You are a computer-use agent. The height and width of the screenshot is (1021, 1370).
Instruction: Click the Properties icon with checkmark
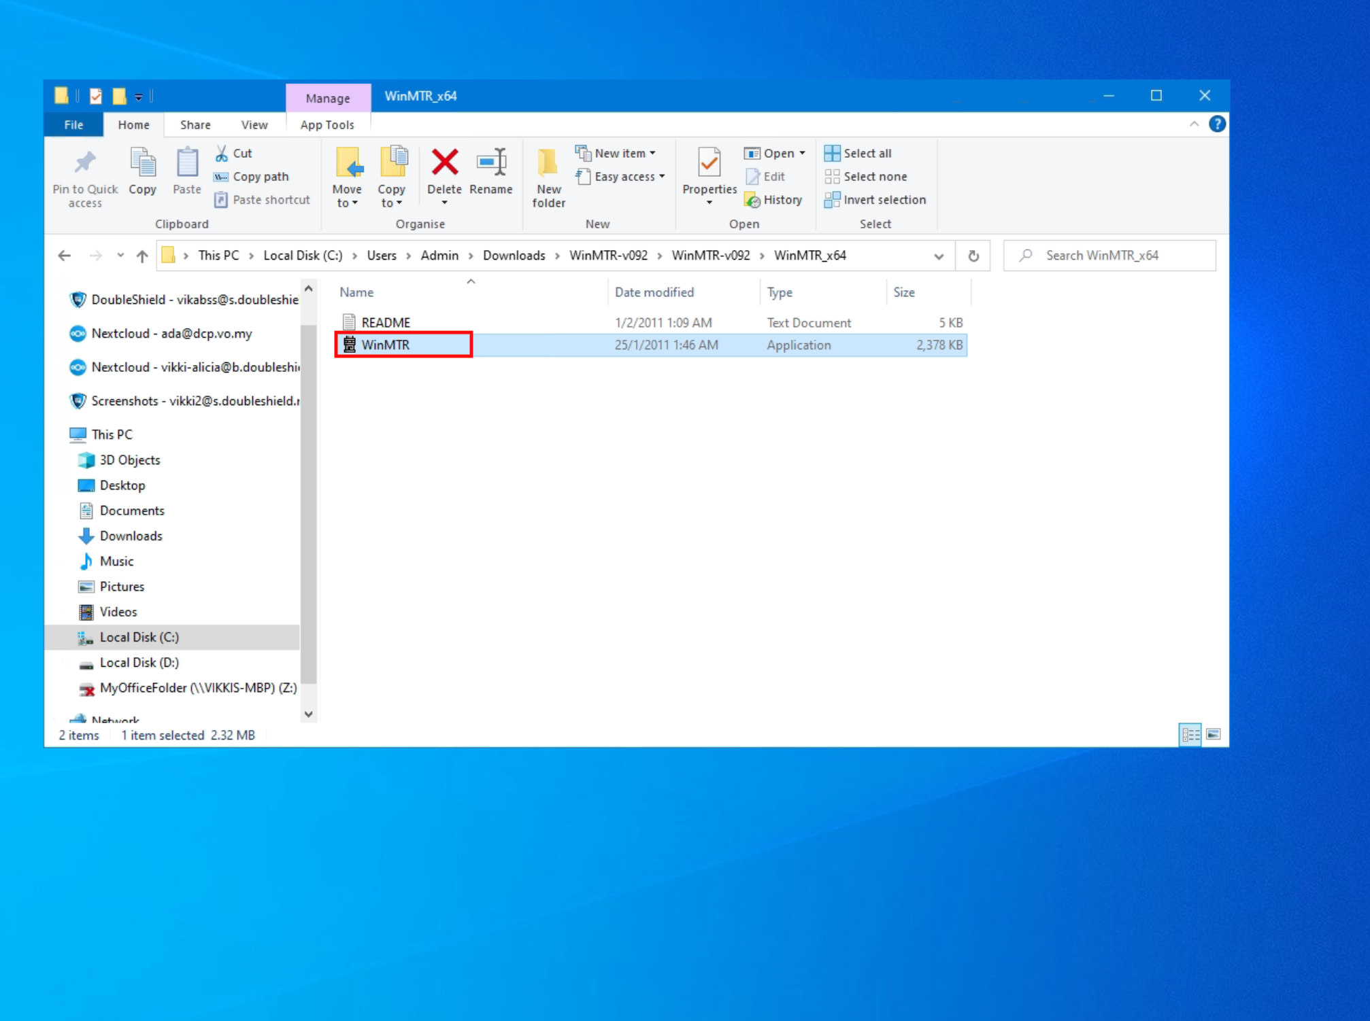click(709, 163)
